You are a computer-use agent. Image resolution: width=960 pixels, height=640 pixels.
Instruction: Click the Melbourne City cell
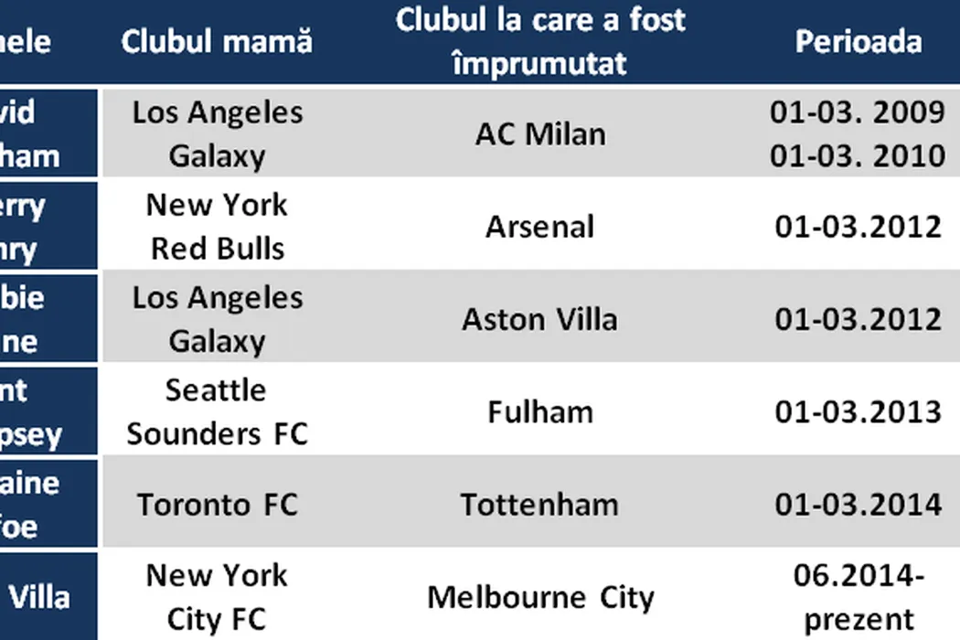point(540,597)
